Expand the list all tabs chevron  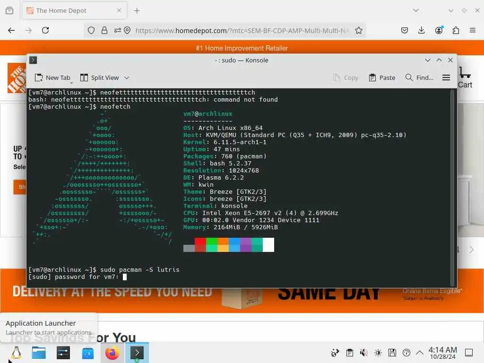pos(416,10)
